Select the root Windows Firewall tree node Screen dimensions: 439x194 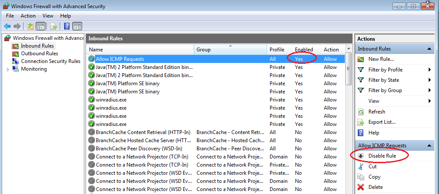tap(48, 38)
